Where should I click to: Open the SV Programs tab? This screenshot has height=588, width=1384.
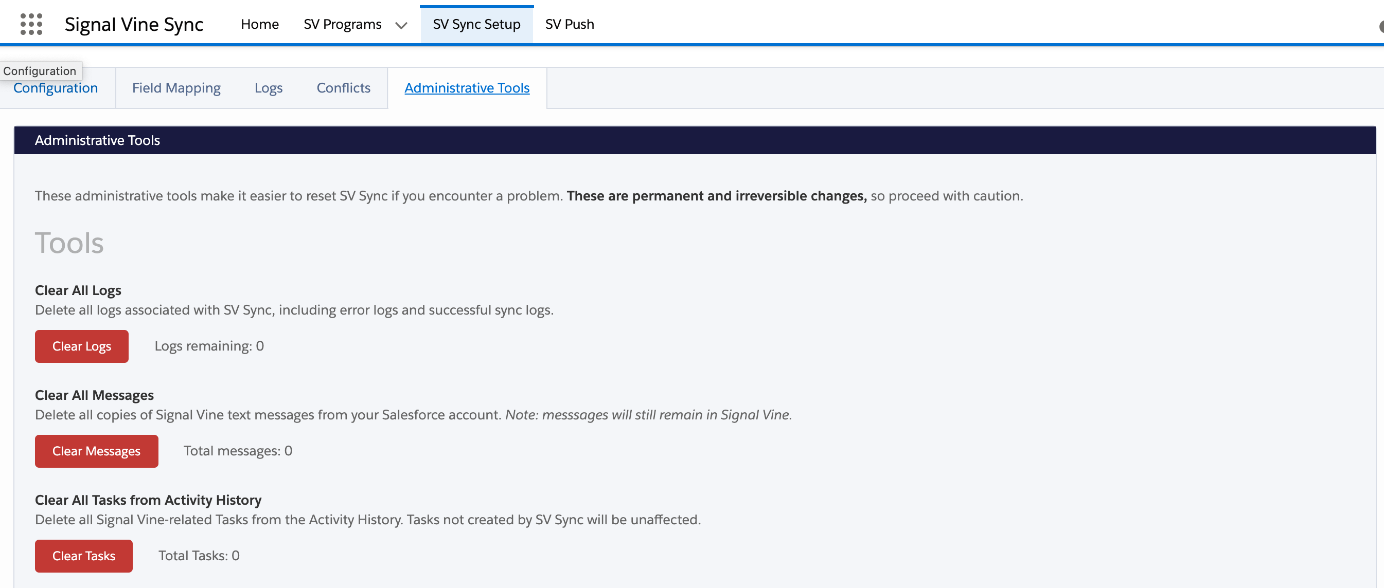click(x=342, y=24)
